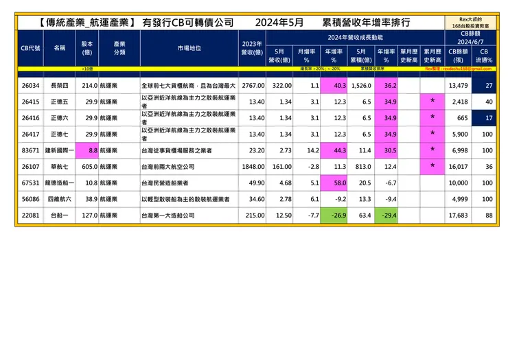Select CB code 26417
Image resolution: width=508 pixels, height=359 pixels.
pyautogui.click(x=30, y=135)
